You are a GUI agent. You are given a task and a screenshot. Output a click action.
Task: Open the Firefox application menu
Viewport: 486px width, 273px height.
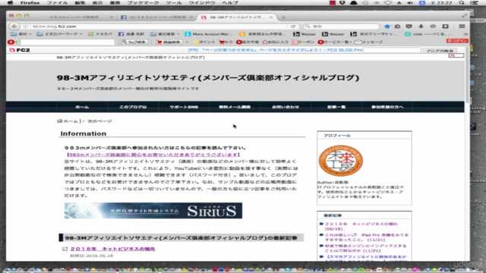(30, 3)
